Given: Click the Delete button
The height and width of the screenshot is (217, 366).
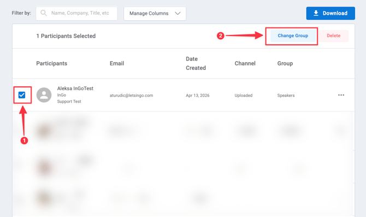Looking at the screenshot, I should click(x=333, y=36).
